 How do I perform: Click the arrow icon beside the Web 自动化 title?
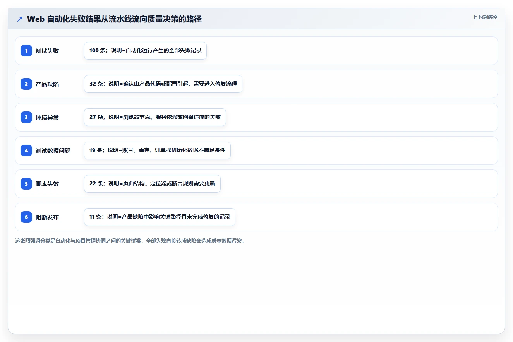pos(20,19)
